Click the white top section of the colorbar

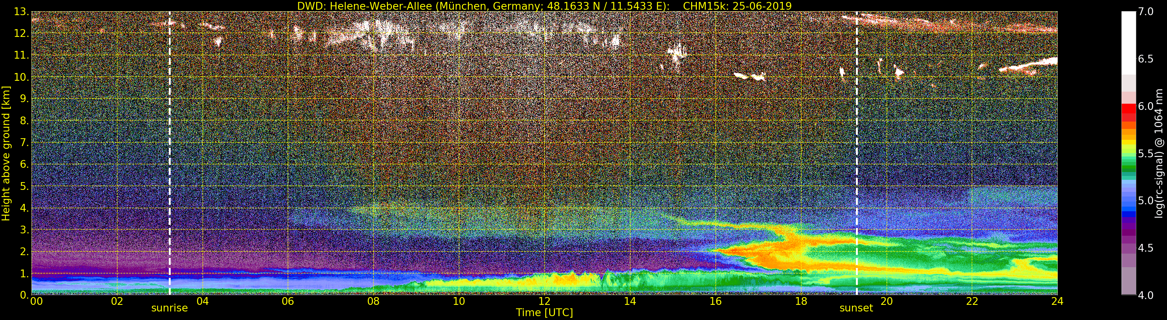[1129, 43]
